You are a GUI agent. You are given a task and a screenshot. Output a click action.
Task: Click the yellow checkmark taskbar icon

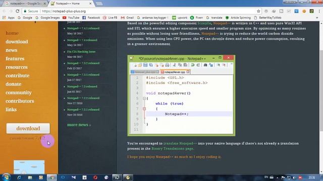pyautogui.click(x=128, y=177)
